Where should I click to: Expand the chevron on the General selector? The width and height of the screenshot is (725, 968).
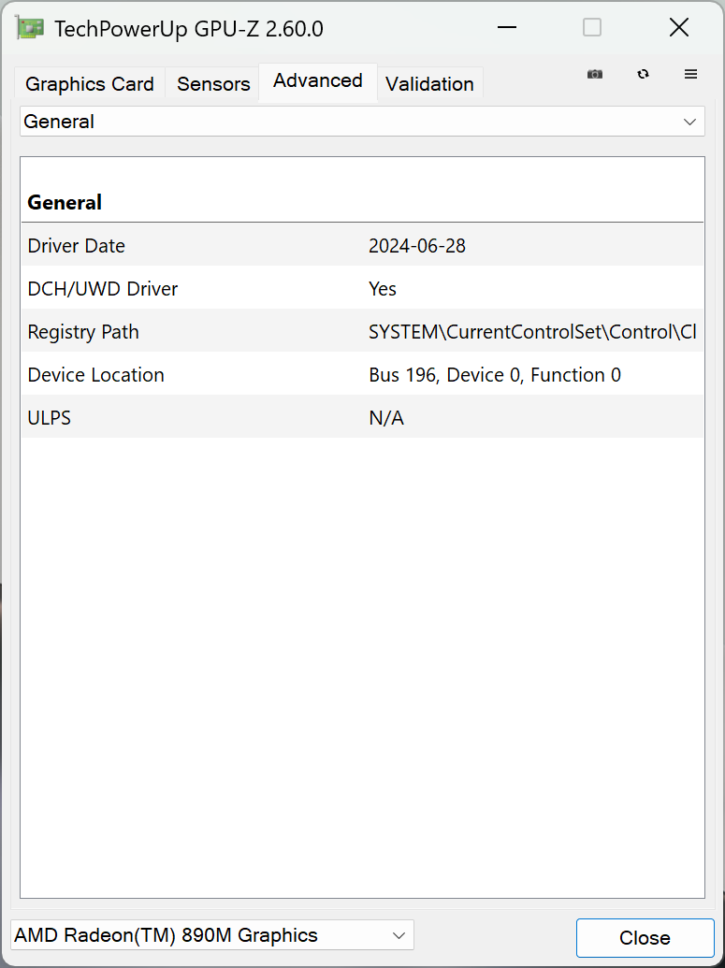689,122
